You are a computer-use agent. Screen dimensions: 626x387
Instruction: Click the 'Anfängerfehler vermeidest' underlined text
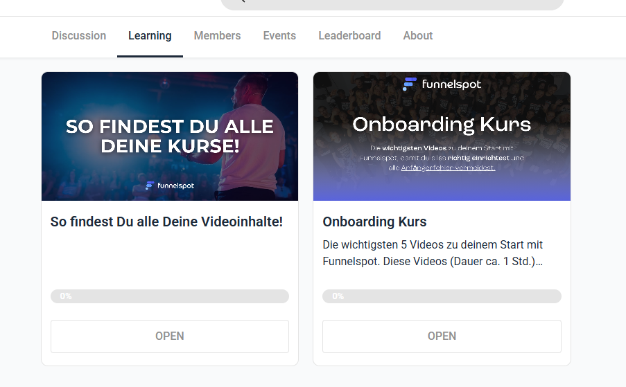[448, 168]
